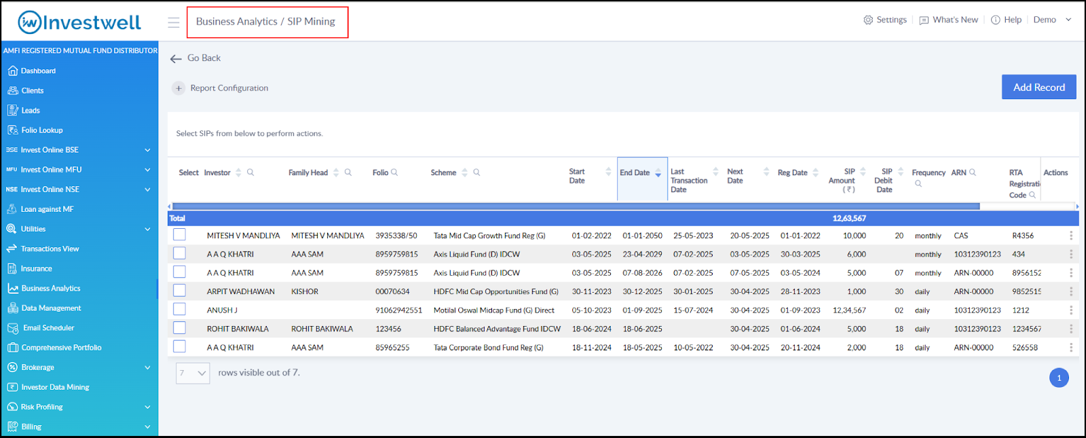The height and width of the screenshot is (438, 1086).
Task: Open the rows-visible count dropdown
Action: [193, 373]
